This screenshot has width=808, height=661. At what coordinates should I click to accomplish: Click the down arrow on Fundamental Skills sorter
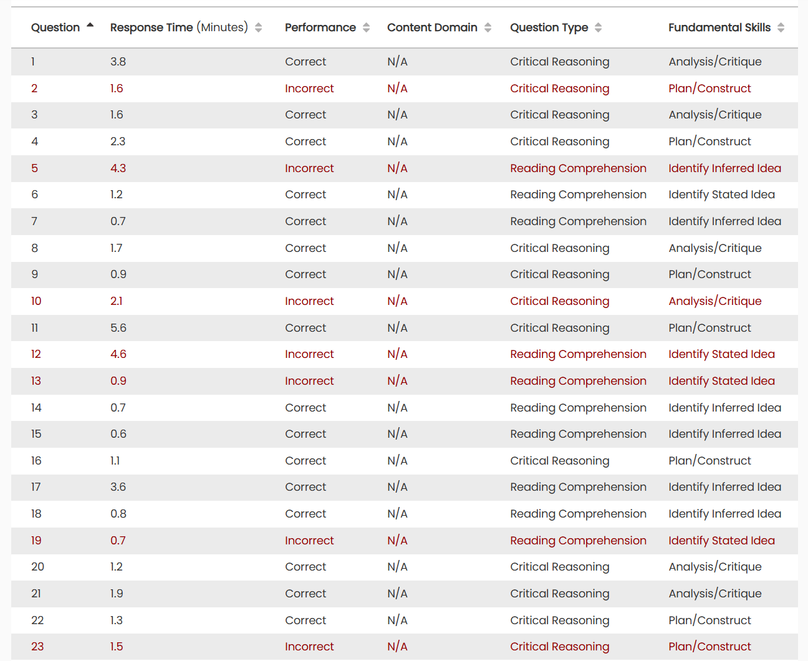[x=782, y=31]
